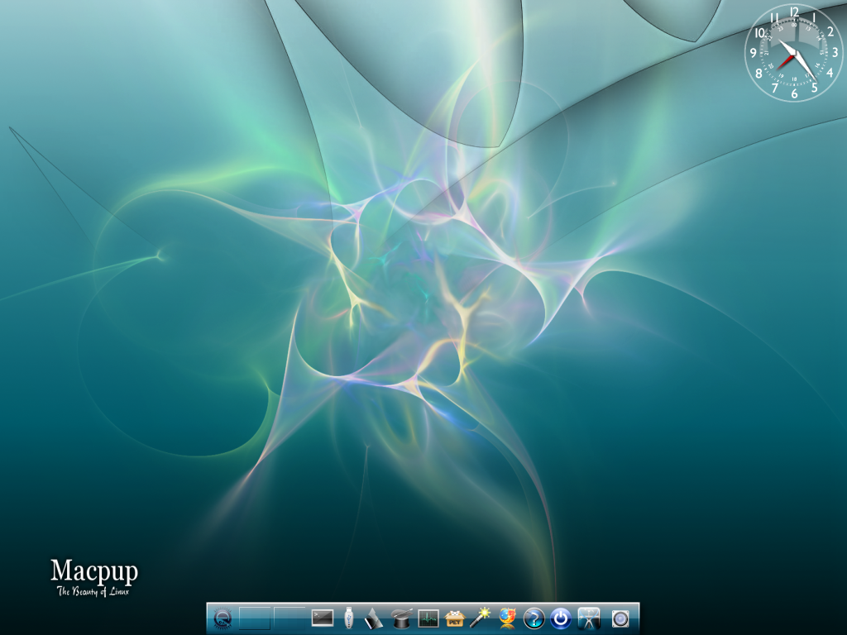Open the USB drive mounter icon
847x635 pixels.
pyautogui.click(x=349, y=618)
